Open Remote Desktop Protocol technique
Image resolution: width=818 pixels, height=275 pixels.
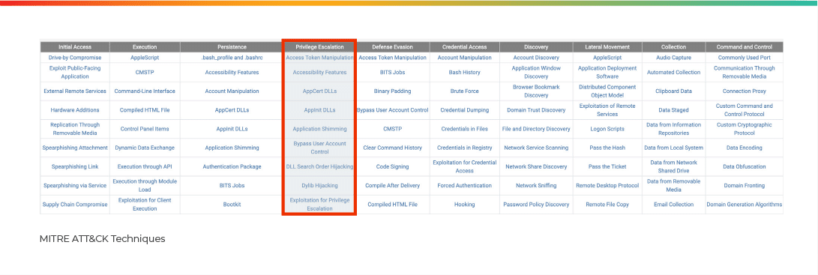click(x=607, y=185)
